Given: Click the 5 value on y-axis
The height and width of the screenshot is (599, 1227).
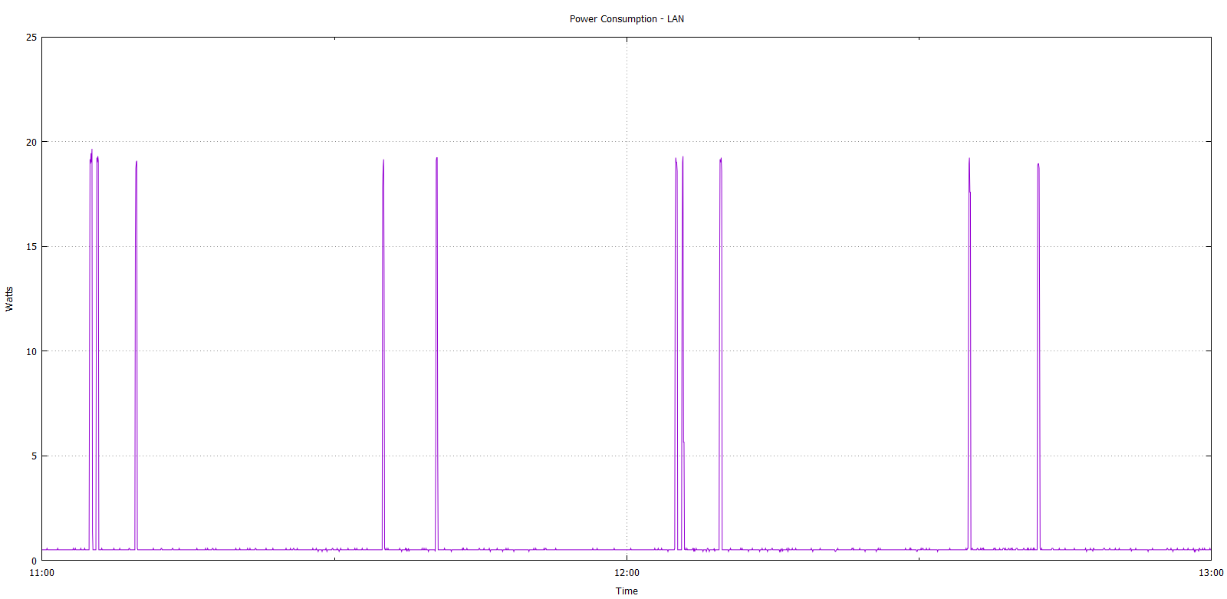Looking at the screenshot, I should (34, 456).
